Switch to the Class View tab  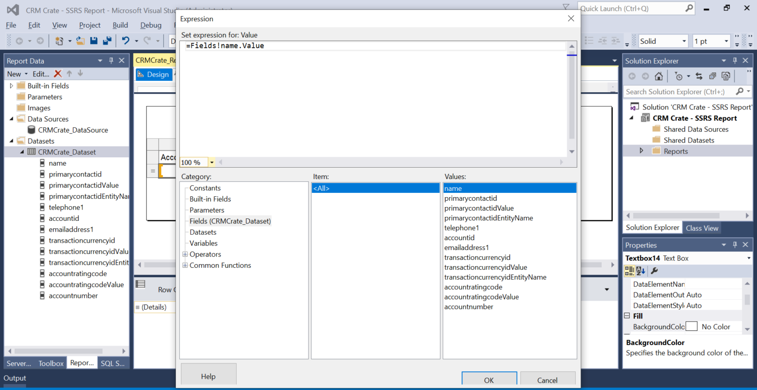click(x=702, y=228)
